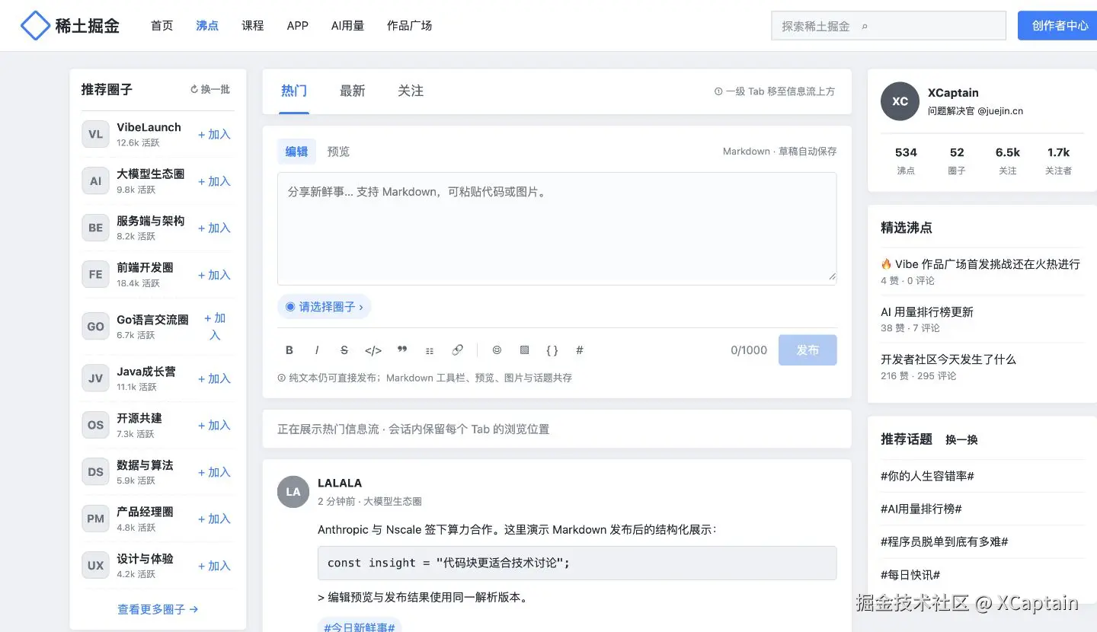Join the 服务端与架构 circle
Screen dimensions: 1097x632
tap(214, 228)
